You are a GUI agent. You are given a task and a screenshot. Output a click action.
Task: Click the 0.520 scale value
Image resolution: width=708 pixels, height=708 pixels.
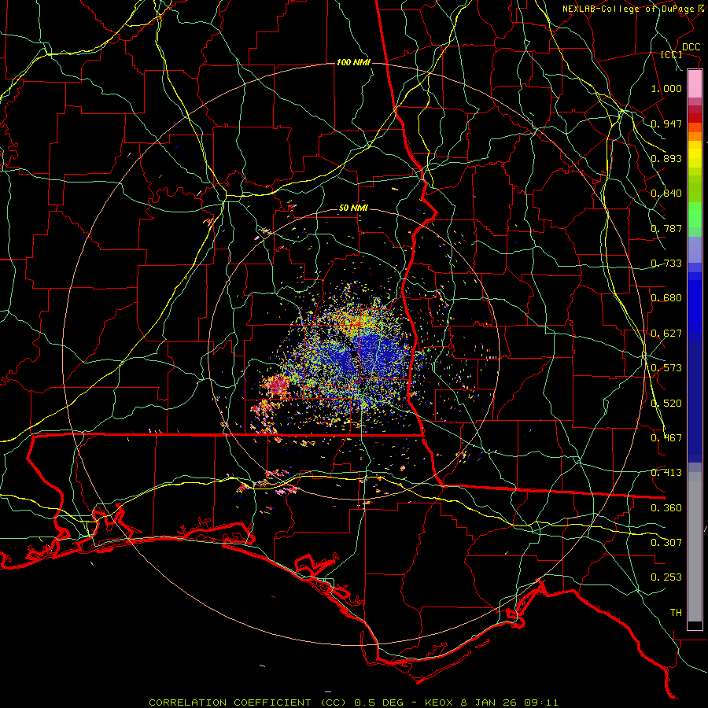pos(666,404)
